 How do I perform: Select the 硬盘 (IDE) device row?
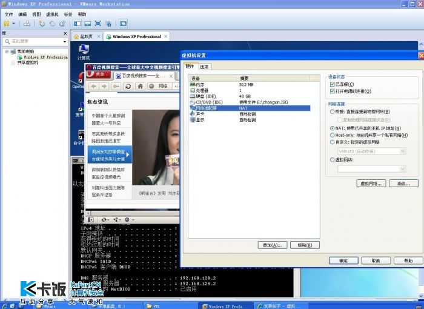pos(250,96)
